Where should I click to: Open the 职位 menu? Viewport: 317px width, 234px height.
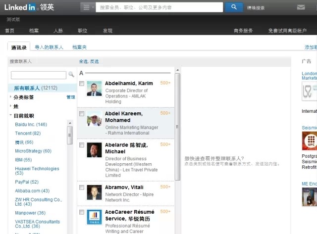tap(83, 31)
